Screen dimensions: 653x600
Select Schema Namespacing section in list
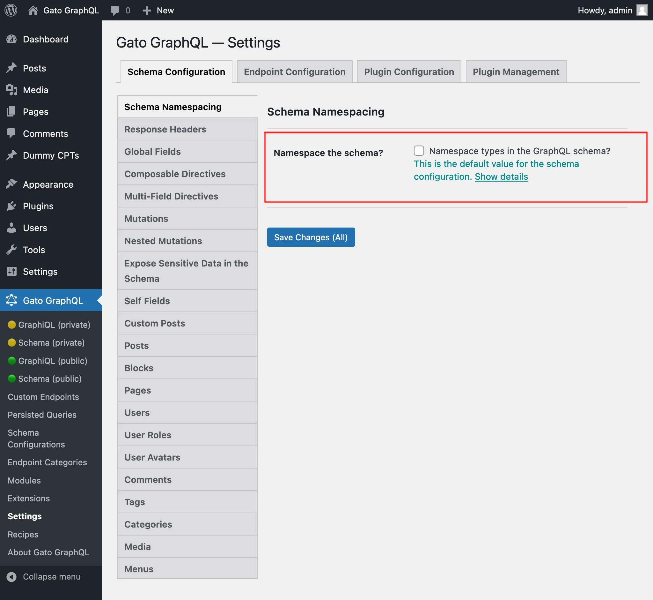point(187,107)
